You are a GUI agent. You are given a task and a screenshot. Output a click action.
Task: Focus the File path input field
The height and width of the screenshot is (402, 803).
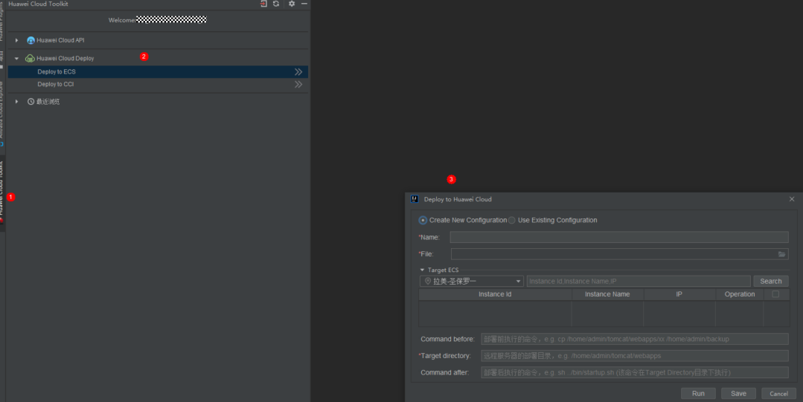point(613,254)
